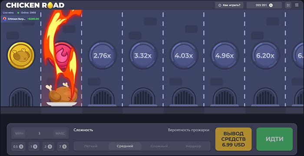
Task: Click the green ИДТИ button
Action: point(274,139)
